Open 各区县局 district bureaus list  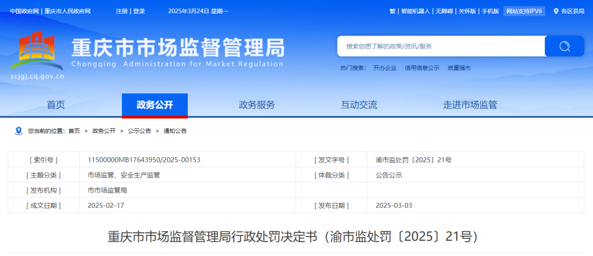tap(573, 12)
